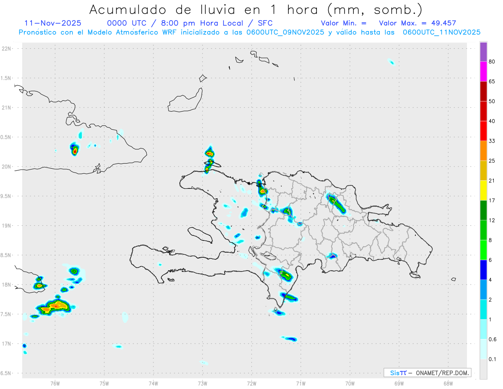Click the '68W' longitude label
This screenshot has height=389, width=503.
[x=448, y=384]
